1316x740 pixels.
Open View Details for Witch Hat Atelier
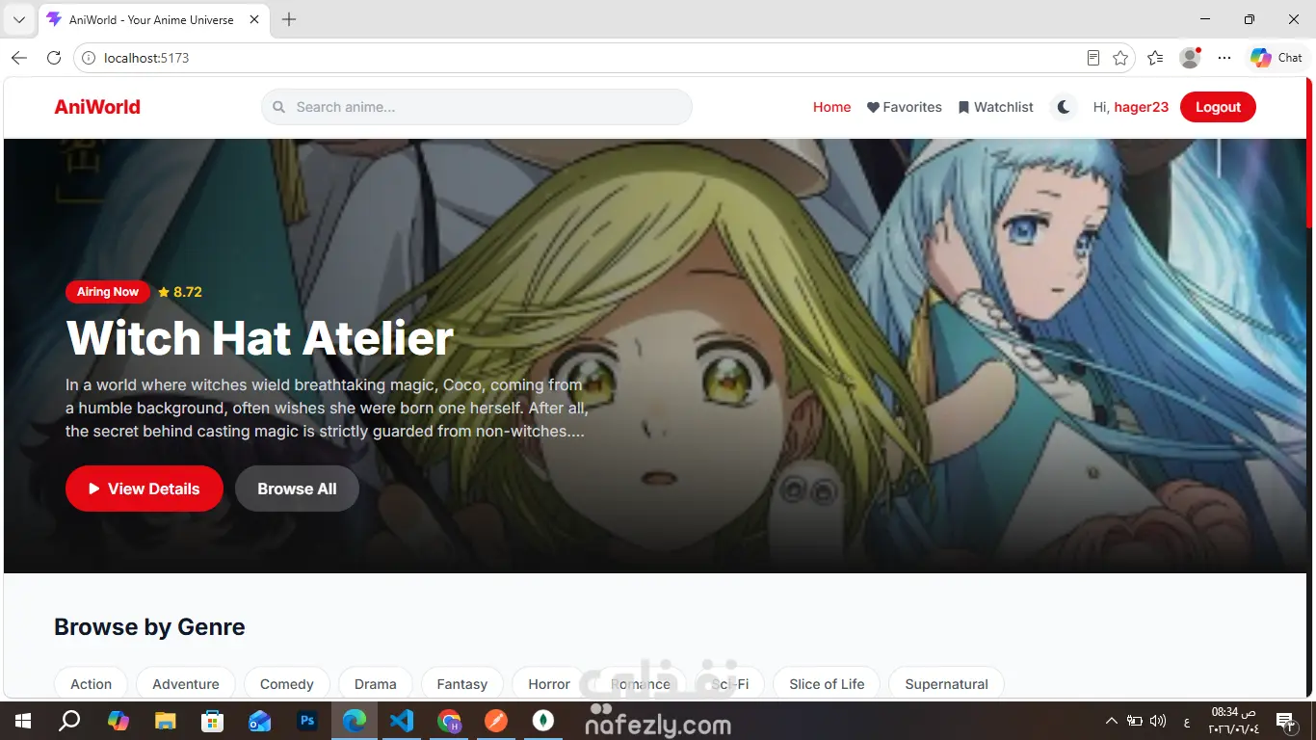(x=145, y=489)
